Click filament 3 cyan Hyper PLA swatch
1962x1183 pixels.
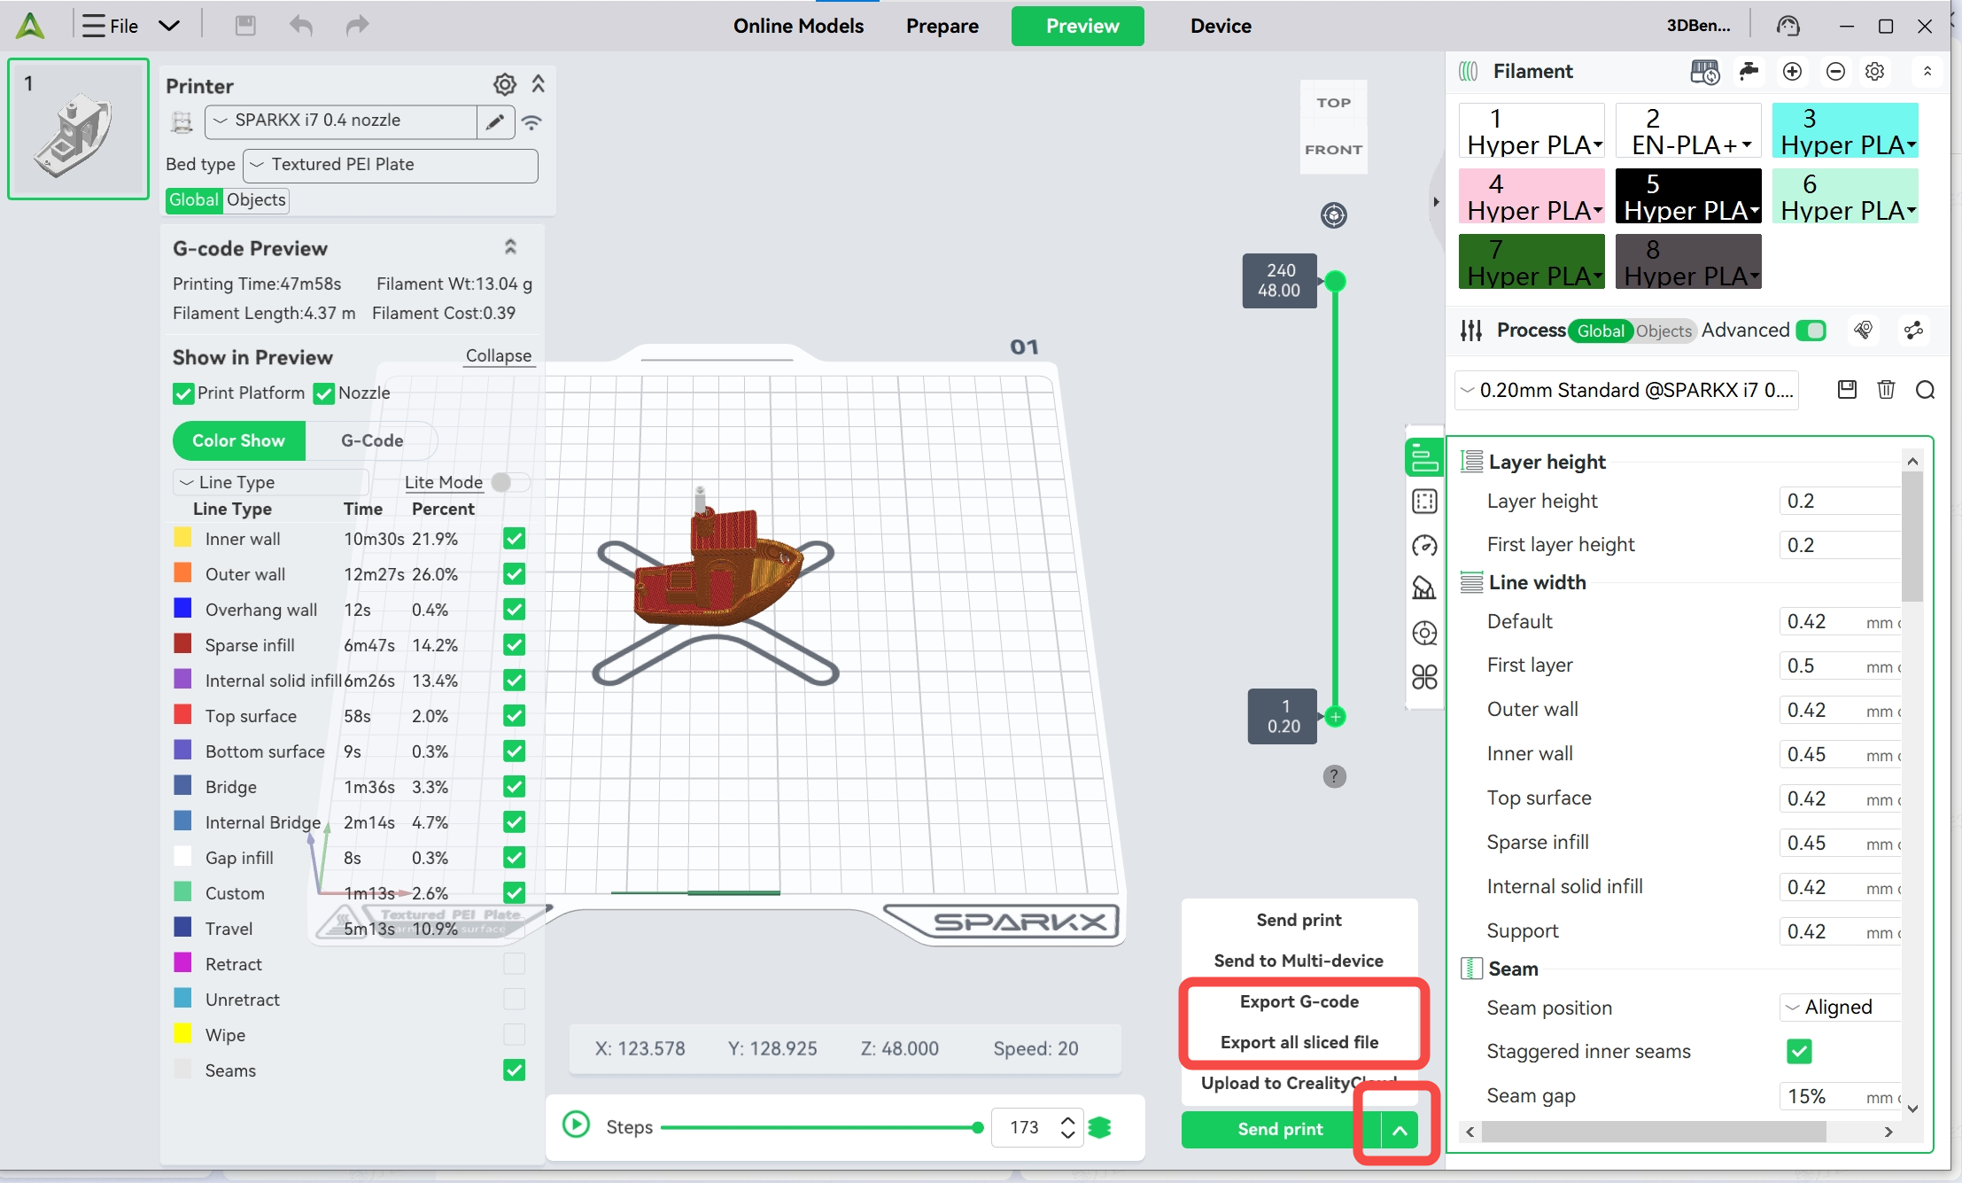coord(1845,131)
